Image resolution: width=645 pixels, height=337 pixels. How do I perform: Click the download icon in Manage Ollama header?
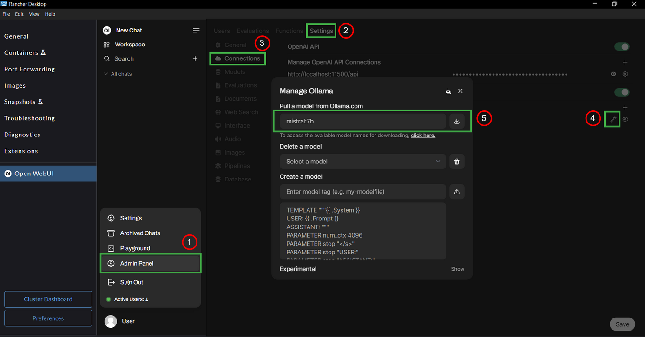[x=448, y=91]
